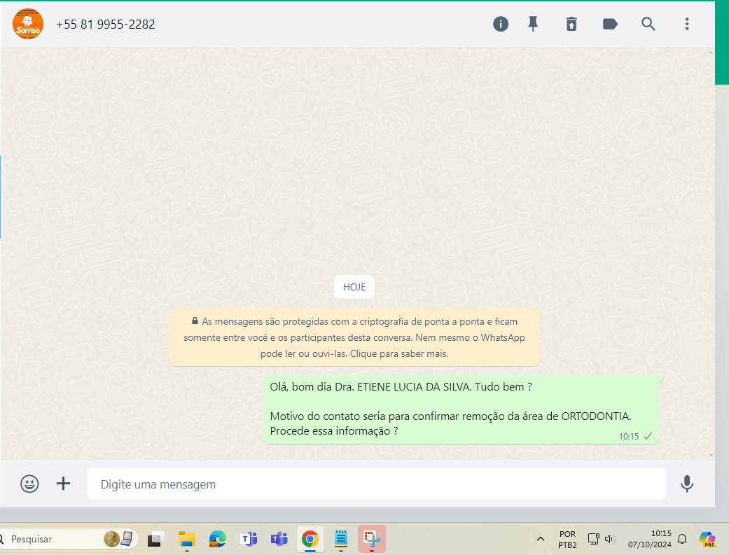The height and width of the screenshot is (555, 729).
Task: Click the POR PTB2 language indicator
Action: pyautogui.click(x=567, y=539)
